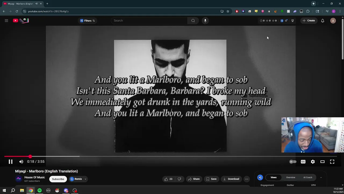The image size is (344, 194).
Task: Open YouTube notifications bell
Action: point(322,21)
